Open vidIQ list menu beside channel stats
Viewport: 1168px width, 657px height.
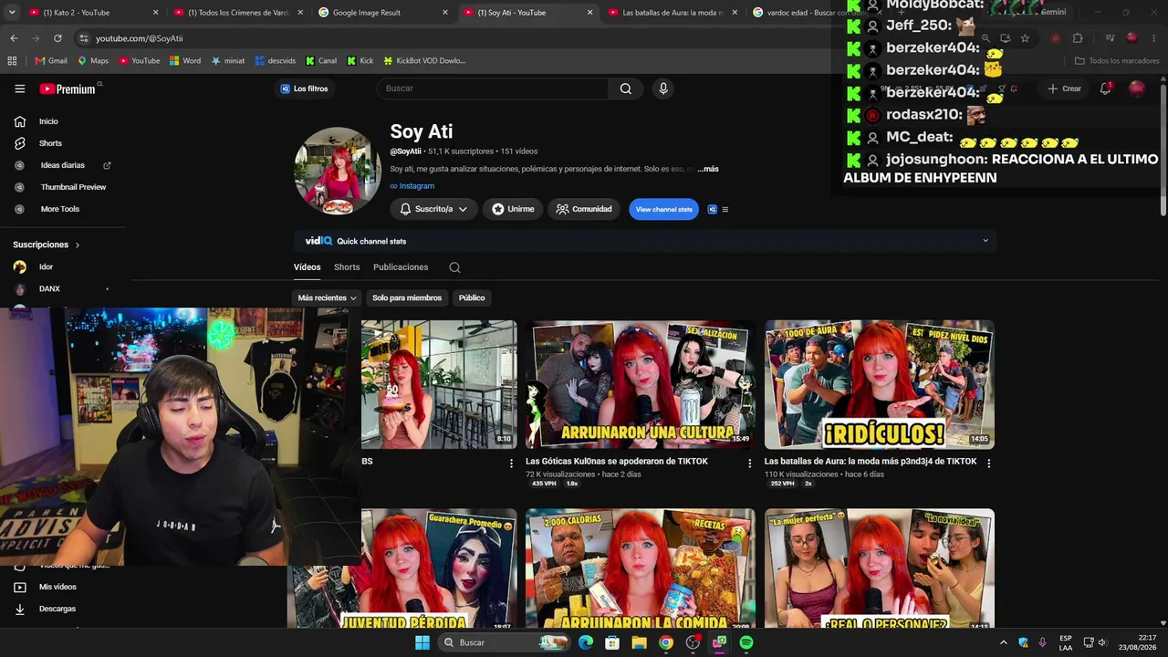tap(725, 209)
